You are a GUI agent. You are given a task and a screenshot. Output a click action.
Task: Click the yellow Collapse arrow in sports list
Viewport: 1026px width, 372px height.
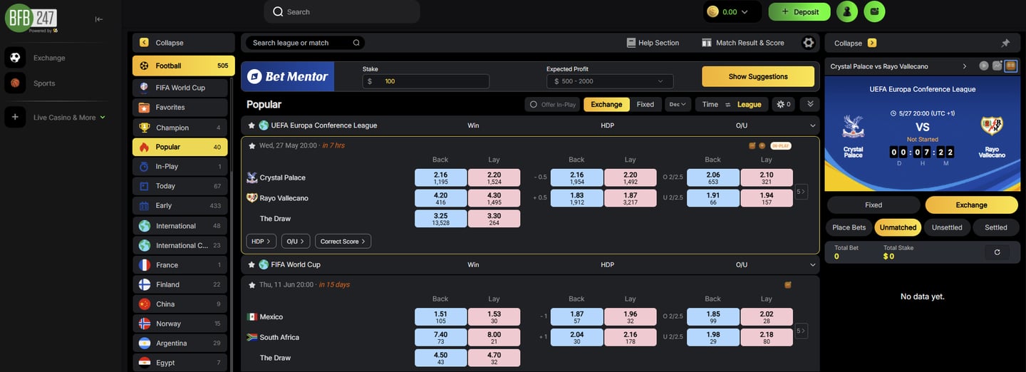click(144, 43)
